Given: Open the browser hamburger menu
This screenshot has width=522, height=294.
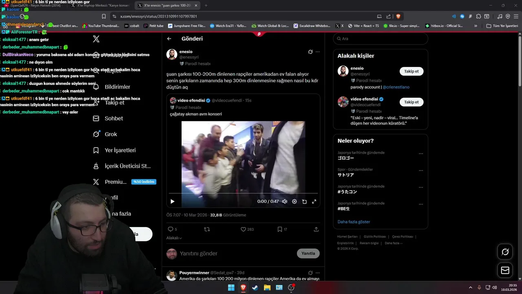Looking at the screenshot, I should pos(516,16).
